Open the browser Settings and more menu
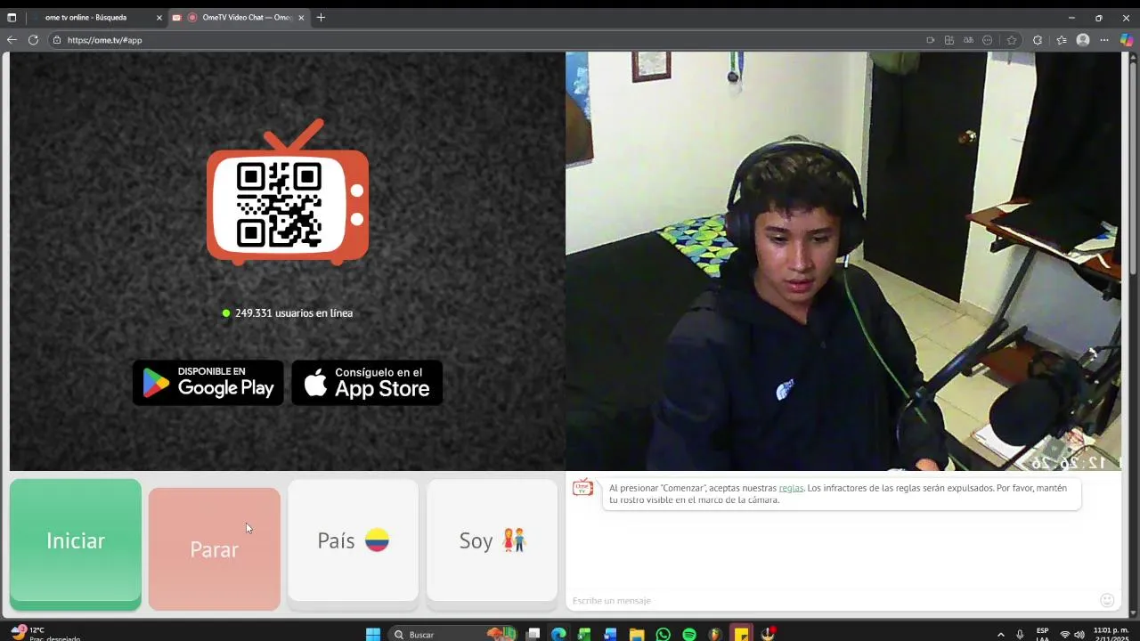The width and height of the screenshot is (1140, 641). pos(1104,40)
